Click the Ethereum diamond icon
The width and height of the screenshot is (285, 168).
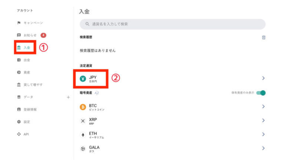point(83,135)
